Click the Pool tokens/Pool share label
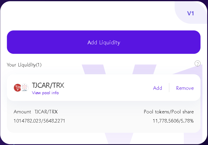 point(169,112)
